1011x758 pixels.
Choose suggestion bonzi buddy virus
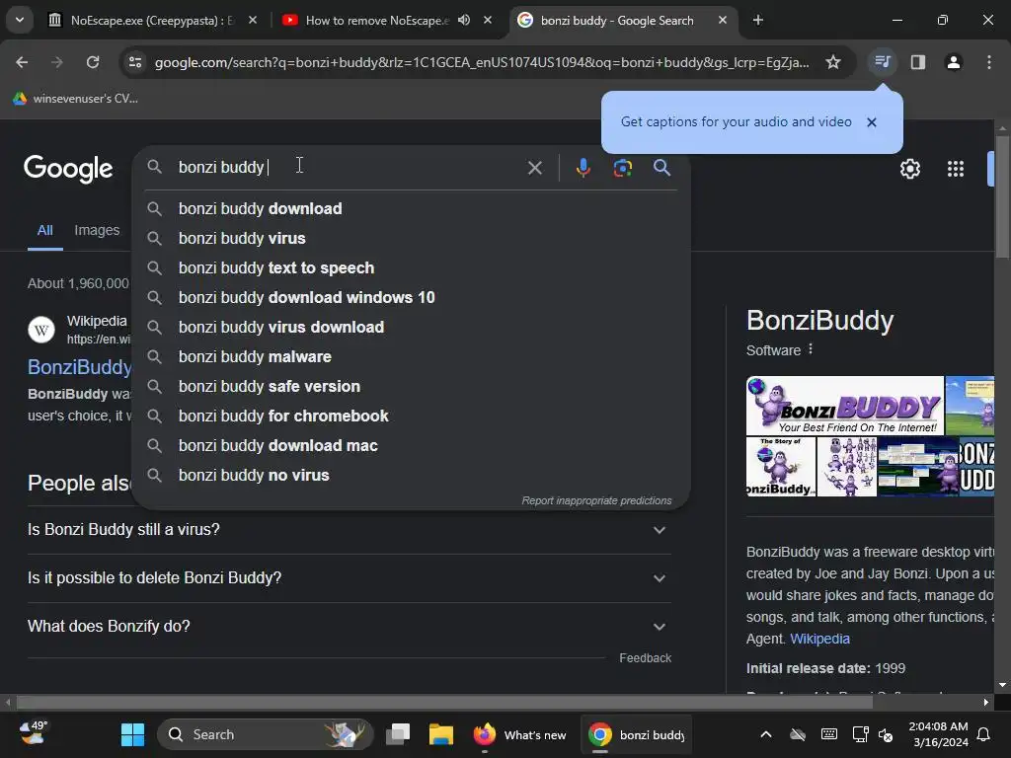tap(412, 239)
